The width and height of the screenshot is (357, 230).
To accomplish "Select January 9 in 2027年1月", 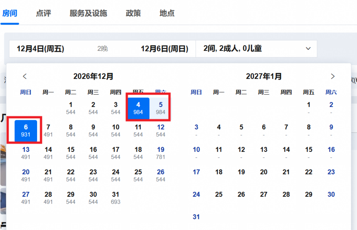I will pyautogui.click(x=331, y=130).
